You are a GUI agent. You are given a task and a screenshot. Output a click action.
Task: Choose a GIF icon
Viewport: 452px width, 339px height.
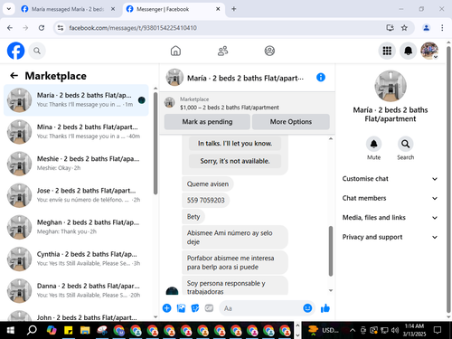point(209,308)
